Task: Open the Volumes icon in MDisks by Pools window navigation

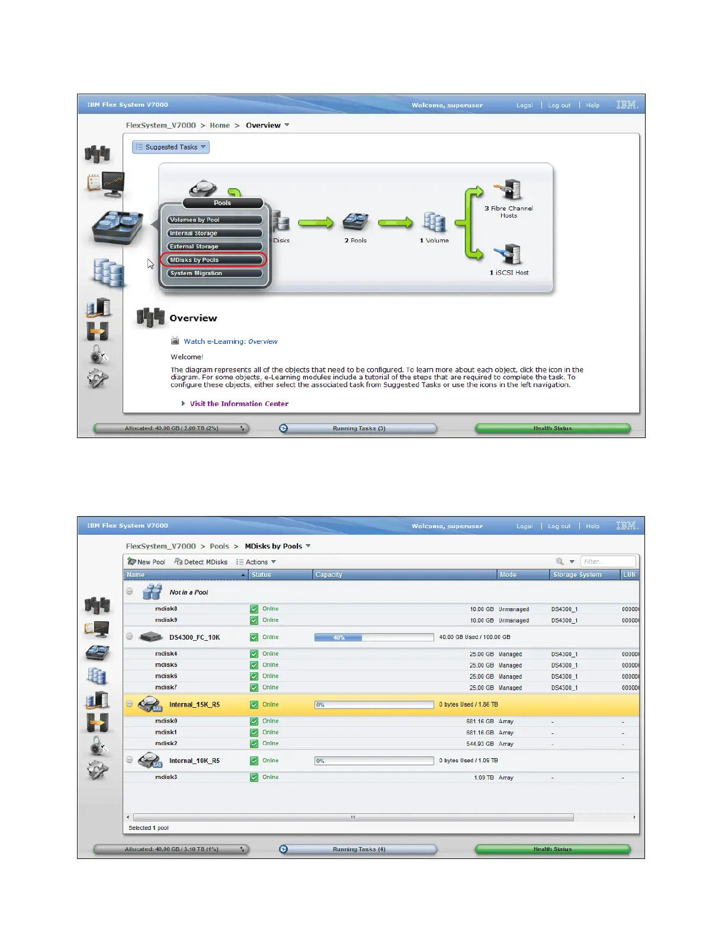Action: [97, 676]
